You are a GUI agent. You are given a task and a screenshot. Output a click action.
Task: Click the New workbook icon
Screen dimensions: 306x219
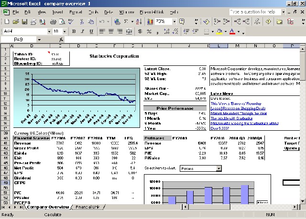tap(7, 21)
